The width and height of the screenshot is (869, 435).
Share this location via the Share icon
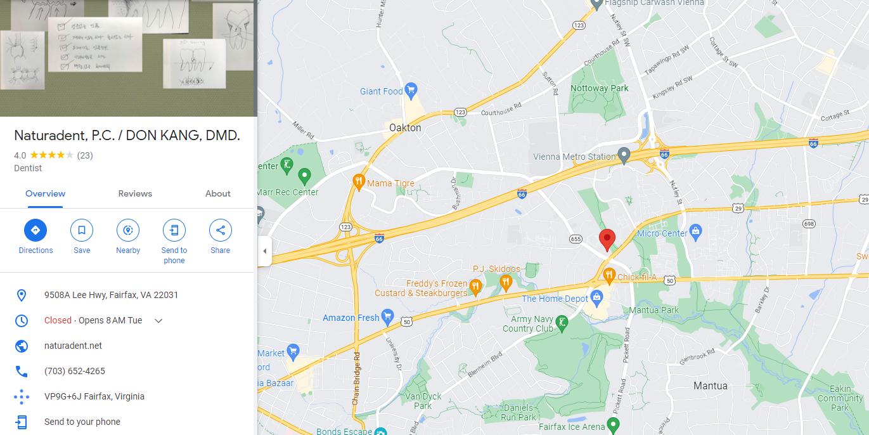(x=221, y=230)
